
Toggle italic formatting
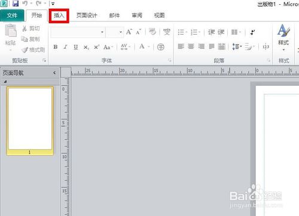66,47
